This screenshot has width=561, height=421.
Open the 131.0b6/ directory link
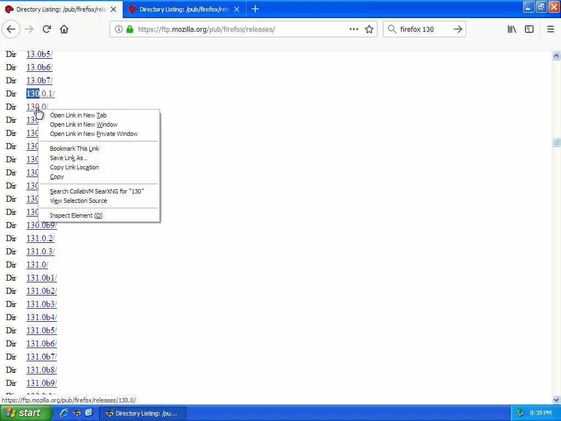pos(42,344)
